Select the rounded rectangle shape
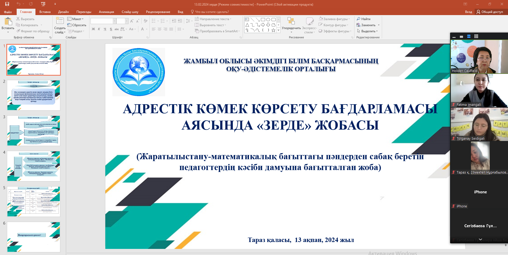Screen dimensions: 508x255 [274, 20]
